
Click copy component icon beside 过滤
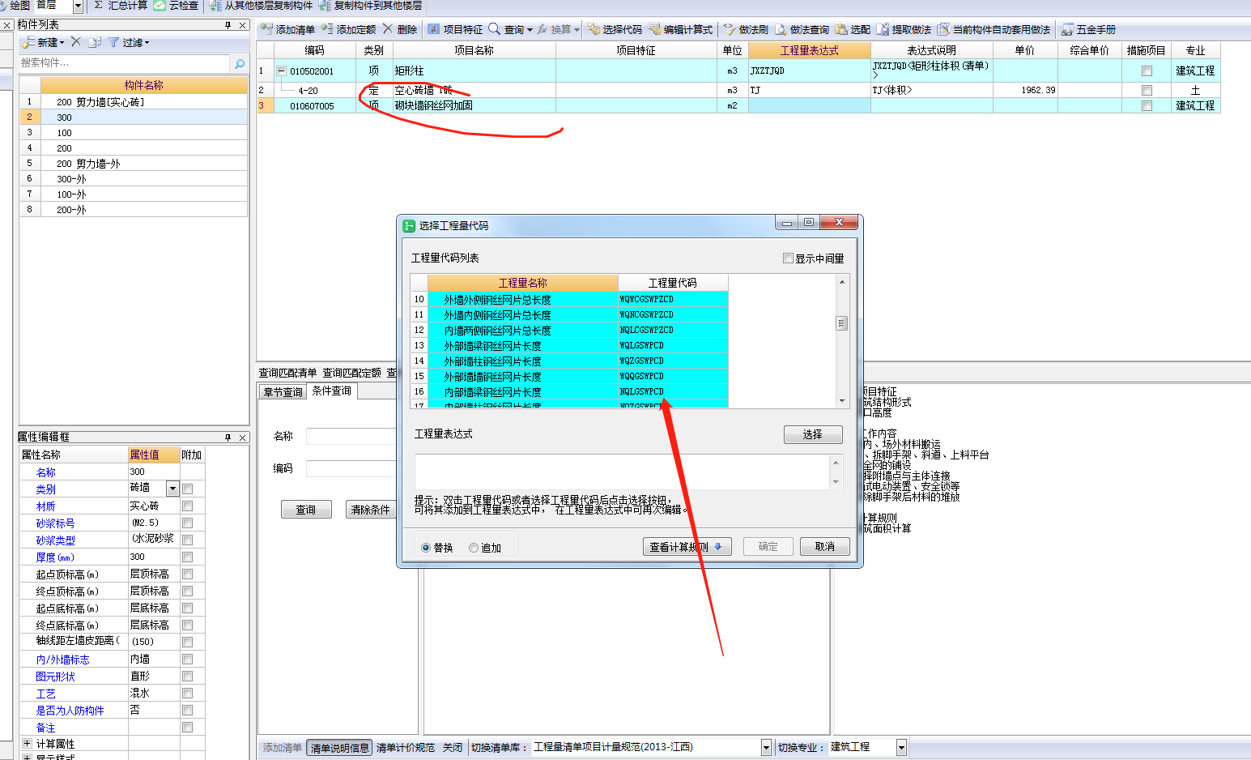click(x=96, y=42)
